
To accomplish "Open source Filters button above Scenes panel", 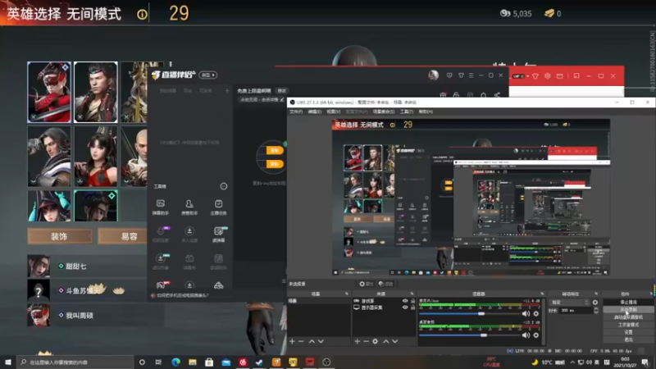I will pos(385,284).
